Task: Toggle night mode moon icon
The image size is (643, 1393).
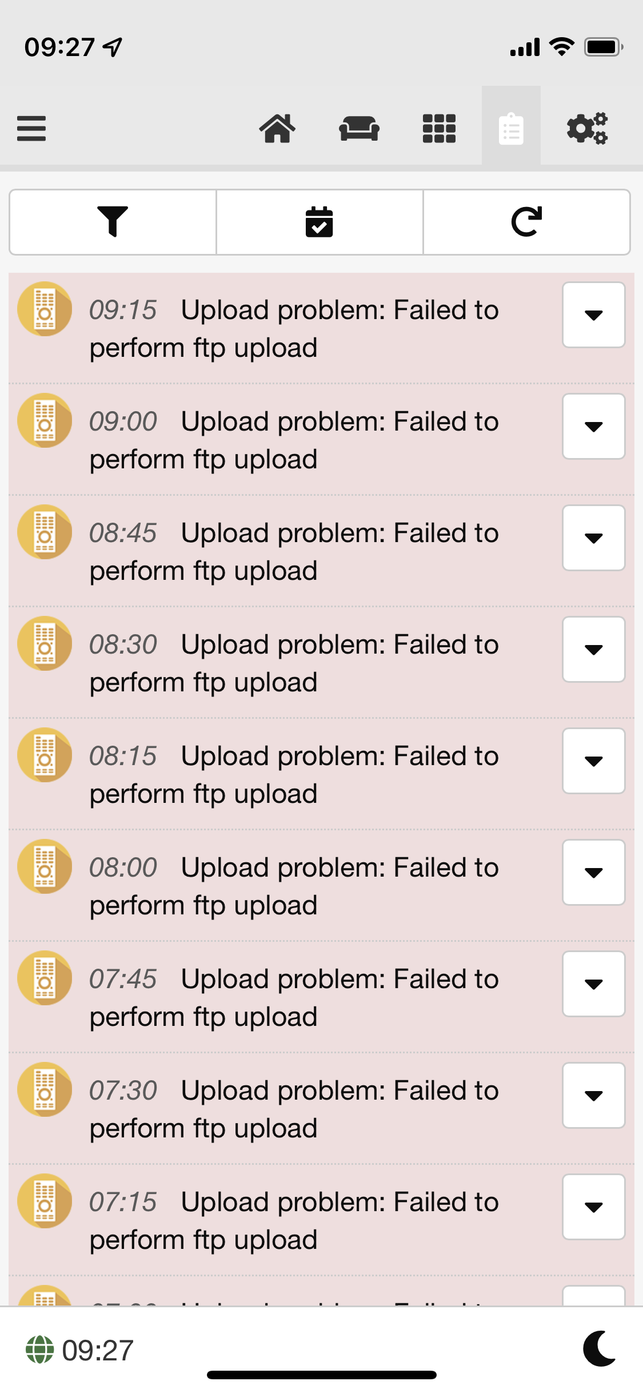Action: pyautogui.click(x=600, y=1348)
